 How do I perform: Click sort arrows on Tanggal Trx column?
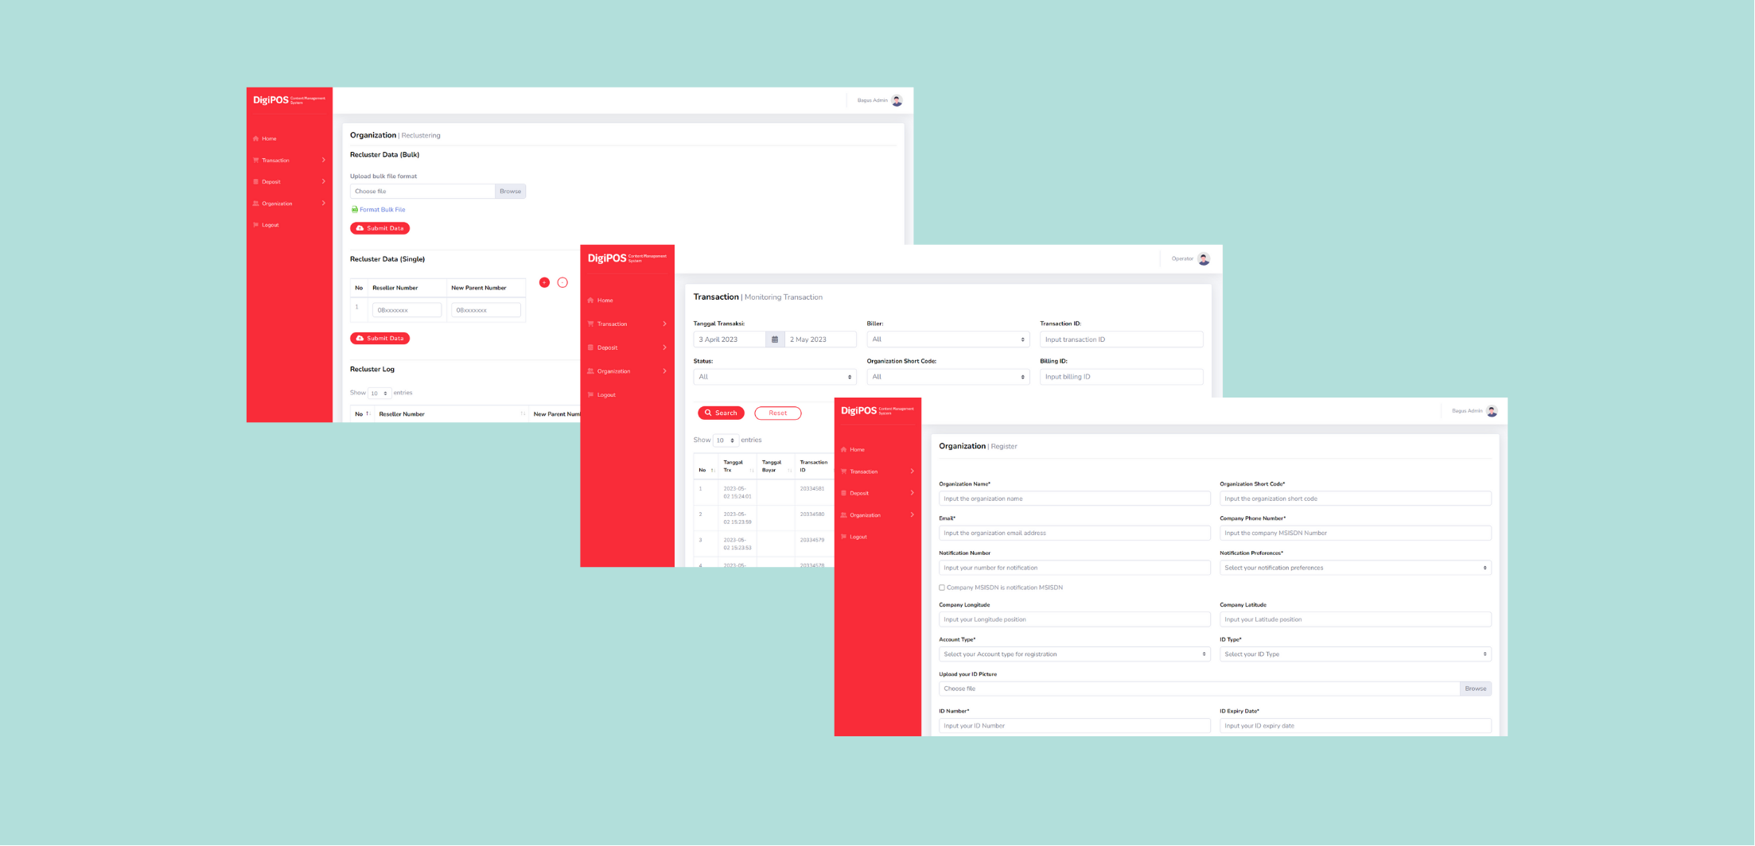tap(751, 470)
